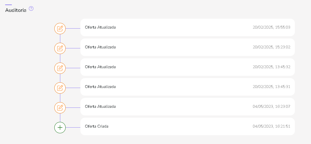Viewport: 311px width, 144px height.
Task: Select the edit icon for the 15:23:02 update
Action: [60, 48]
